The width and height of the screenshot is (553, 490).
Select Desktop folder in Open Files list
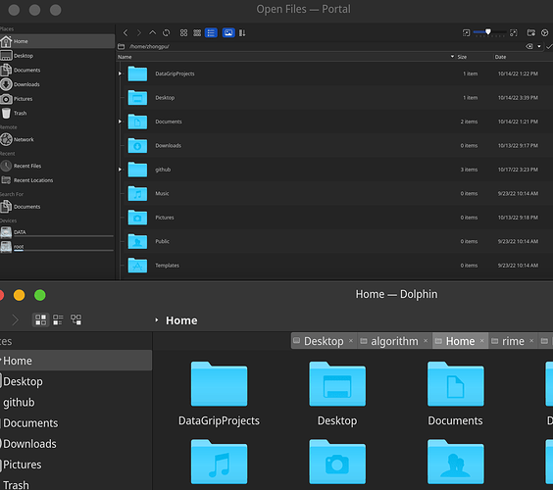(165, 98)
